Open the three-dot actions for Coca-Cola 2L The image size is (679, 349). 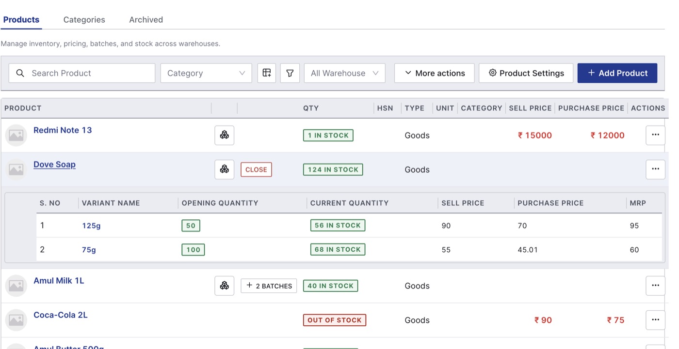coord(655,320)
